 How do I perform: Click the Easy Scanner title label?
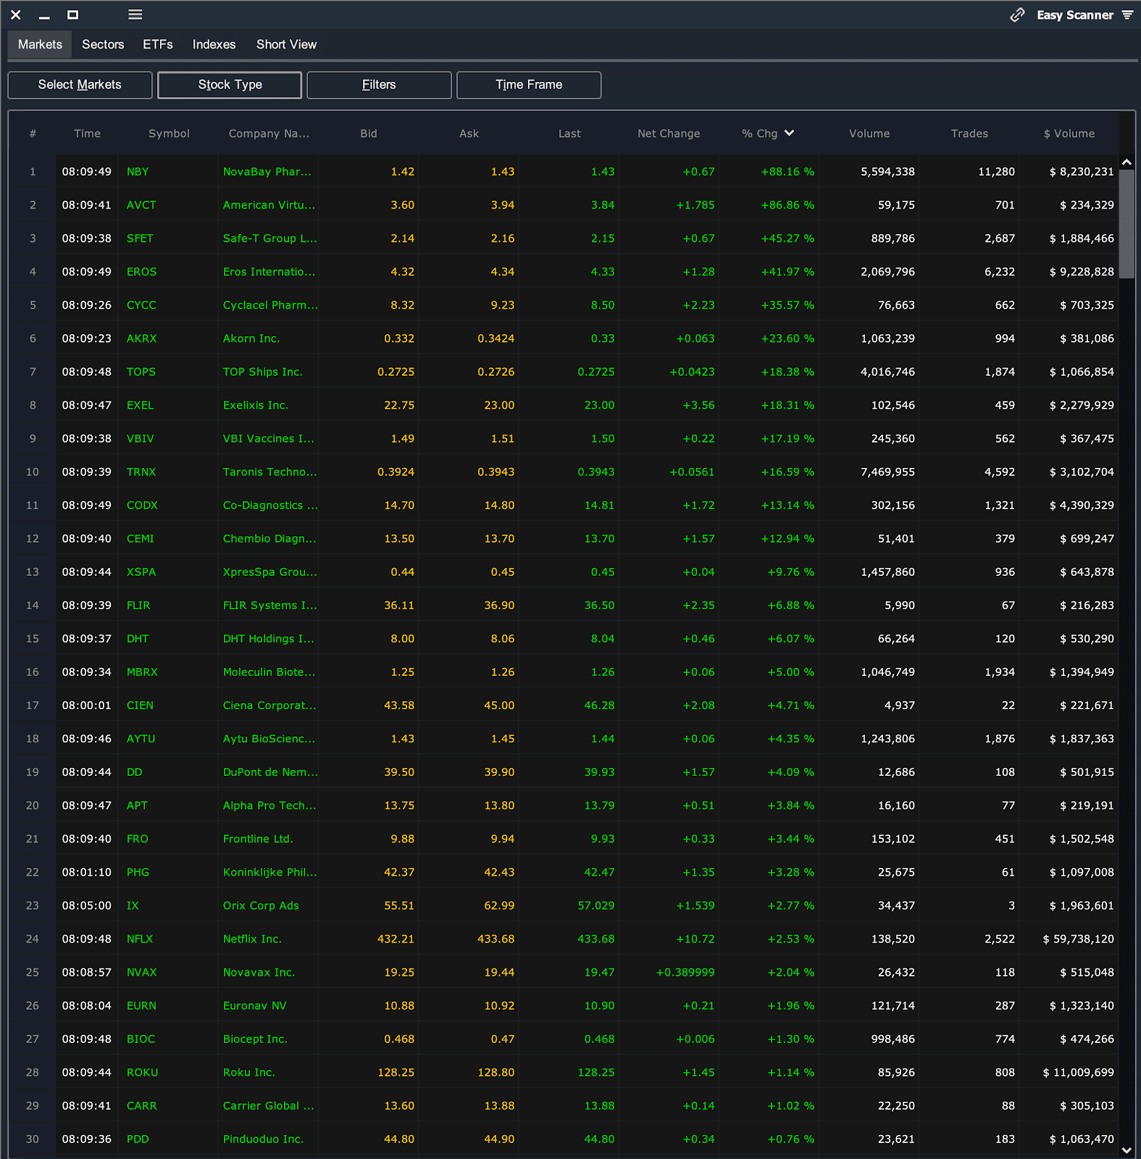pos(1074,15)
